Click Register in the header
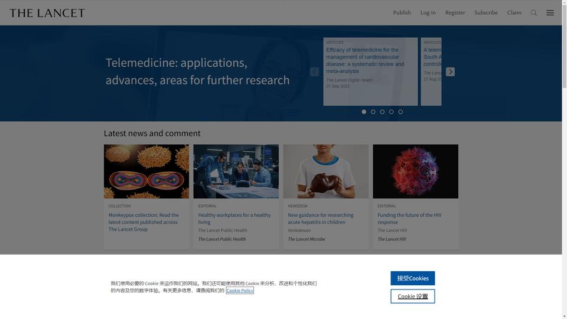The width and height of the screenshot is (567, 319). 455,12
